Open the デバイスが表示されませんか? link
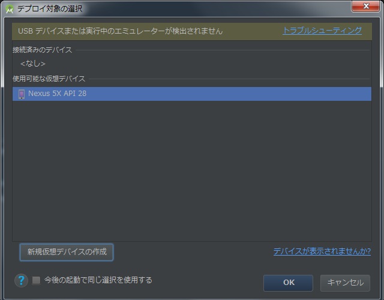 322,251
